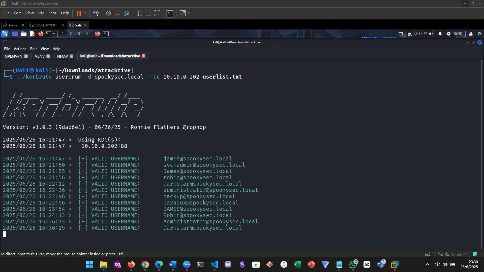
Task: Expand the terminal launcher dropdown on panel
Action: pos(54,34)
